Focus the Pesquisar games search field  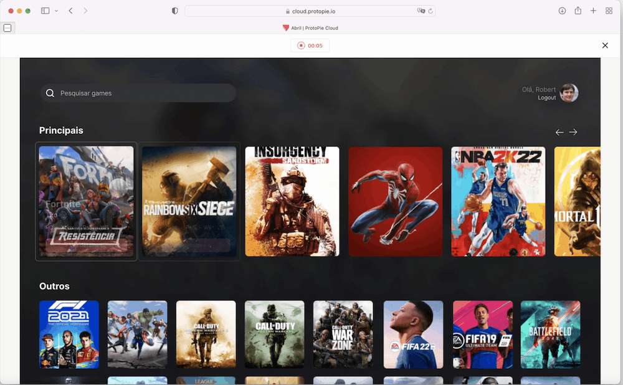pyautogui.click(x=138, y=93)
